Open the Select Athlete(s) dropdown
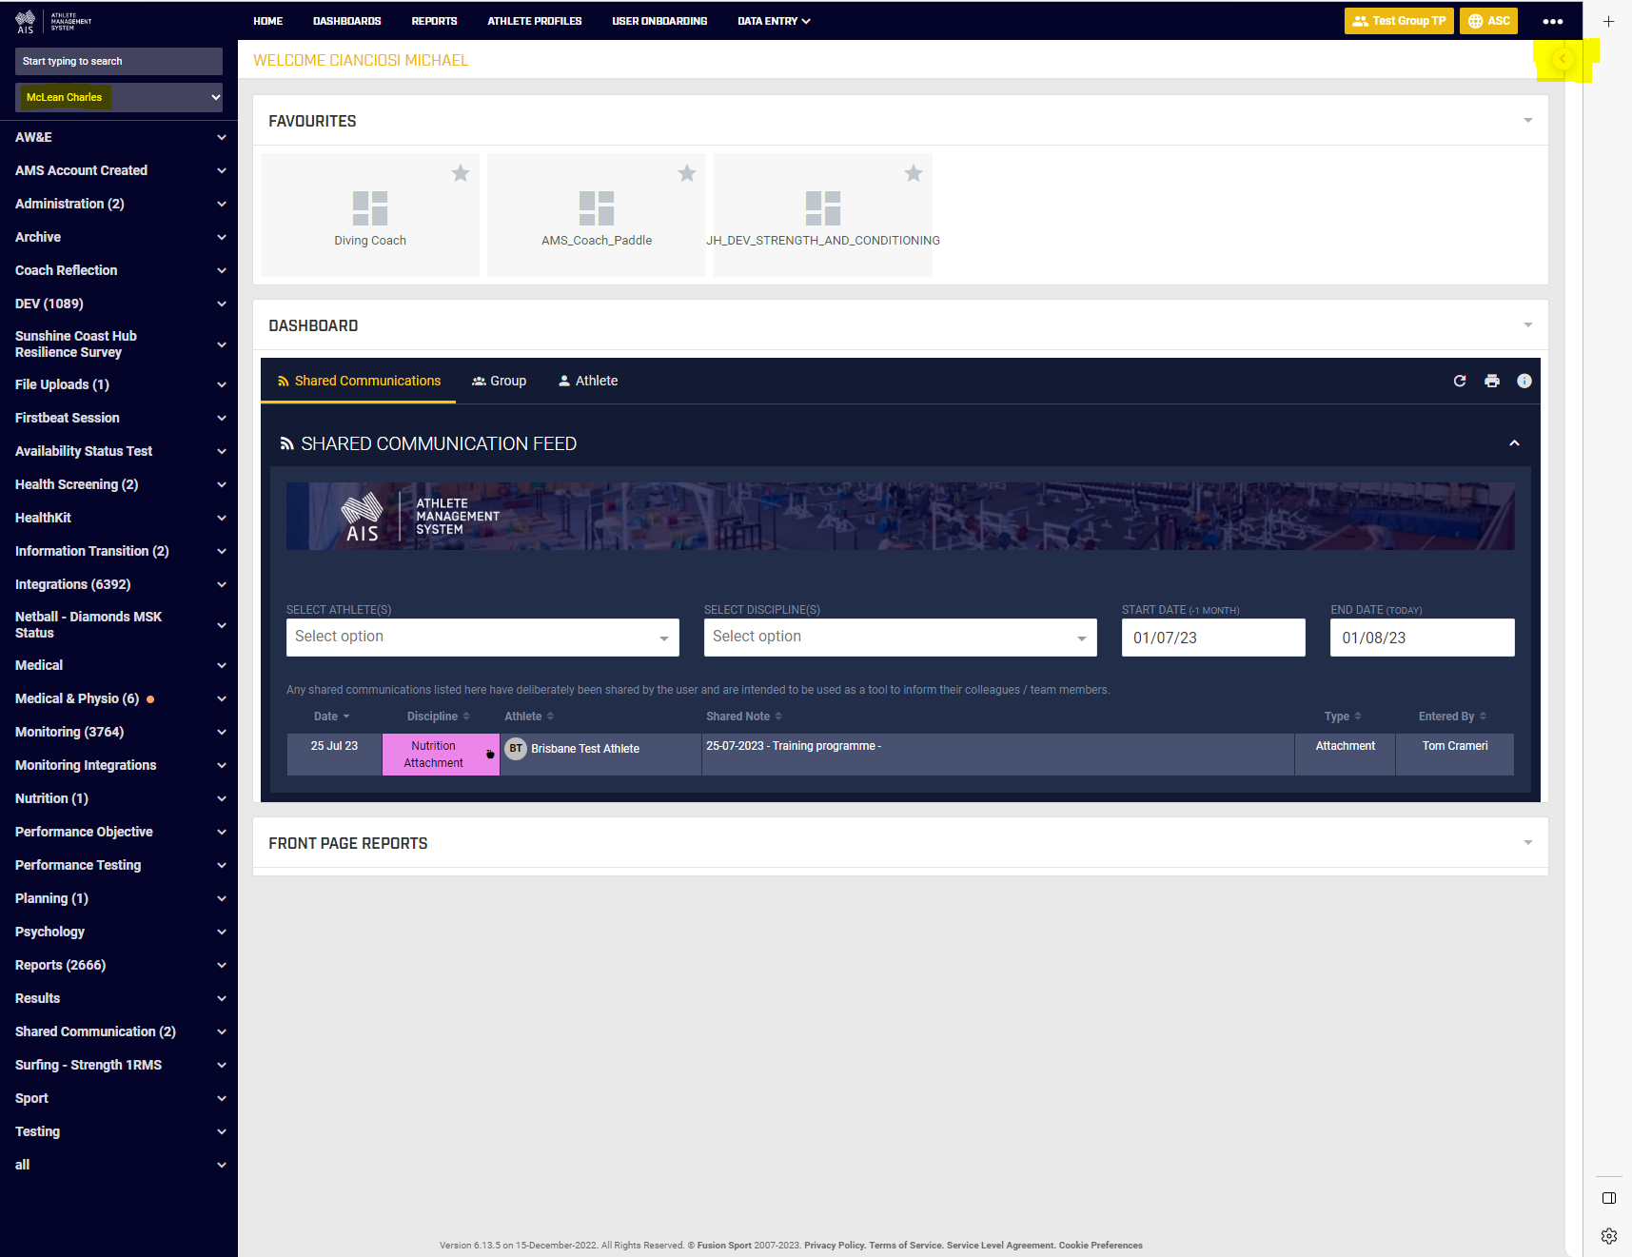This screenshot has width=1632, height=1257. point(482,638)
